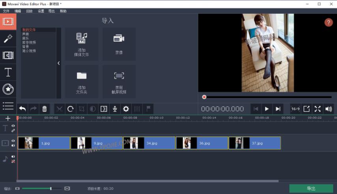Select the 1.jpg clip on timeline
This screenshot has width=337, height=194.
(x=44, y=143)
